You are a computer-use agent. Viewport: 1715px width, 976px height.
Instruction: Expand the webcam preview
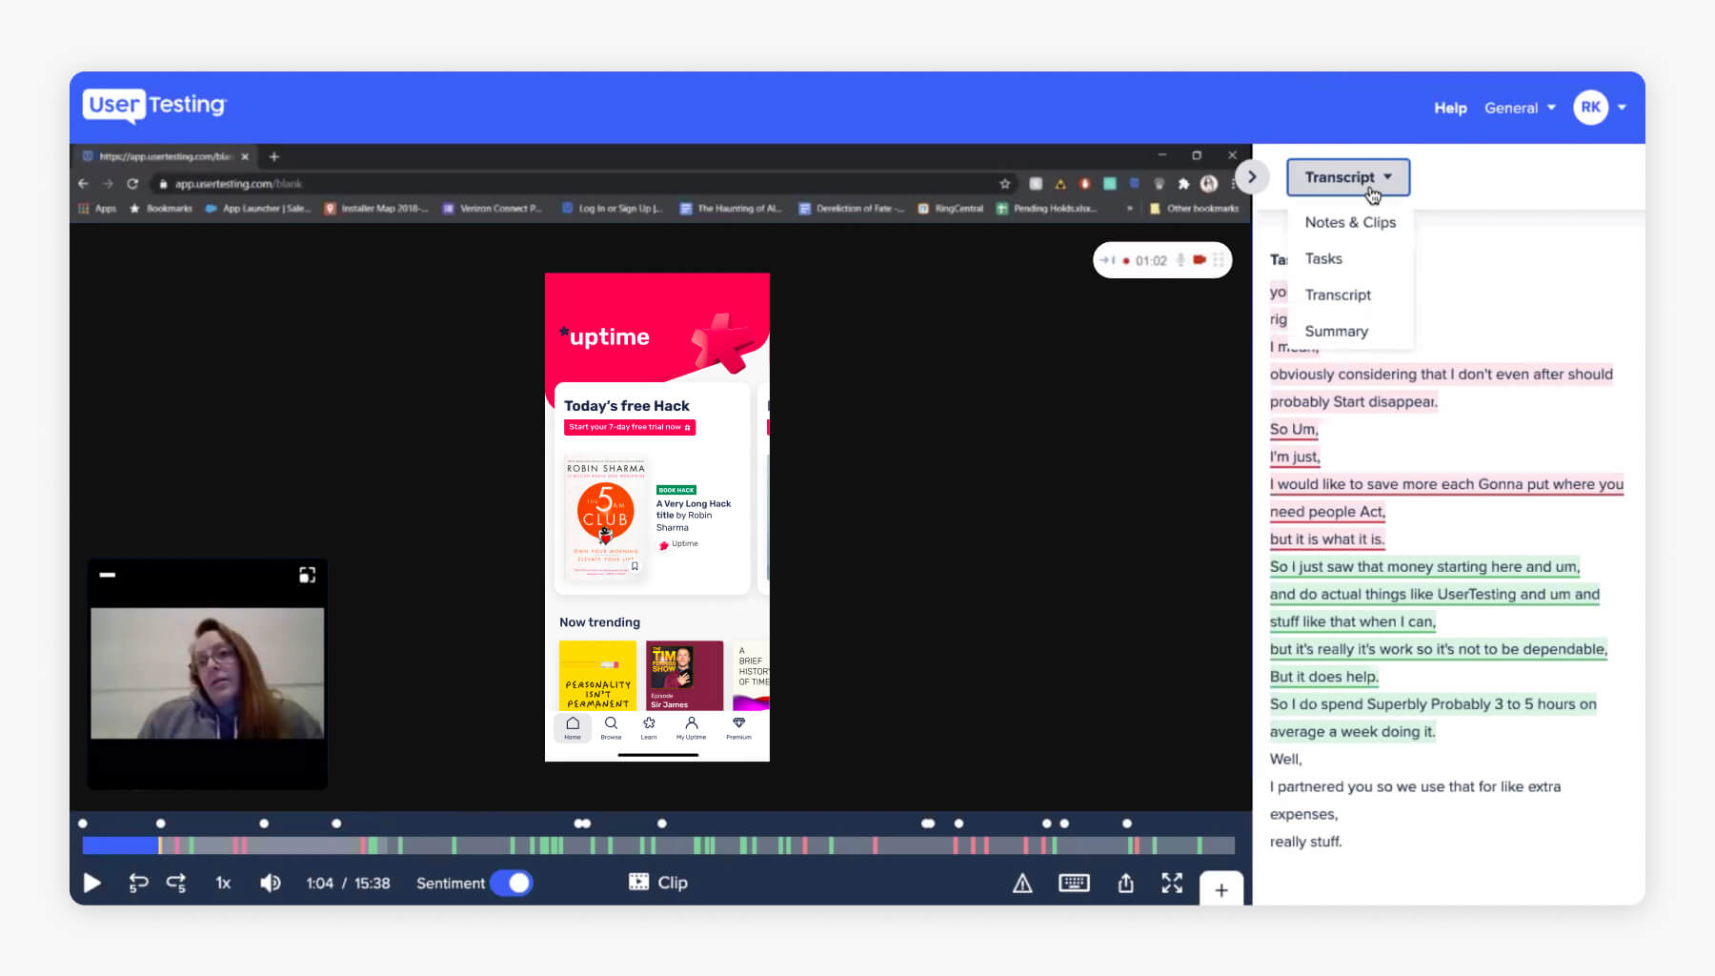(x=307, y=575)
